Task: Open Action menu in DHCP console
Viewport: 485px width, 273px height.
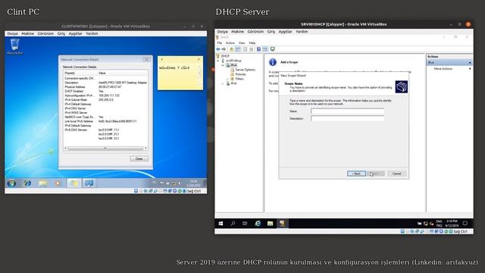Action: (230, 43)
